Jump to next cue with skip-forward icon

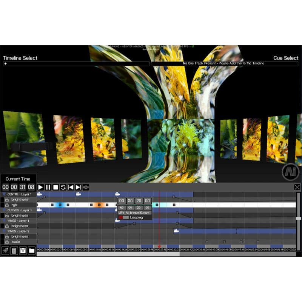[78, 187]
